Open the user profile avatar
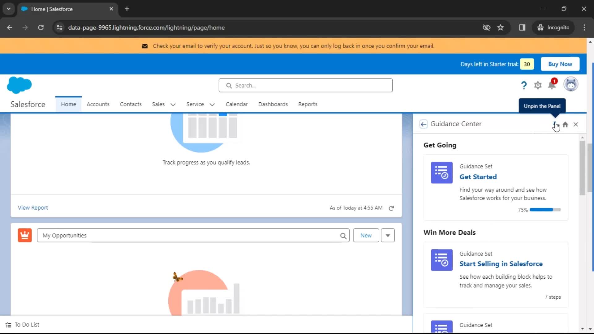 tap(570, 84)
